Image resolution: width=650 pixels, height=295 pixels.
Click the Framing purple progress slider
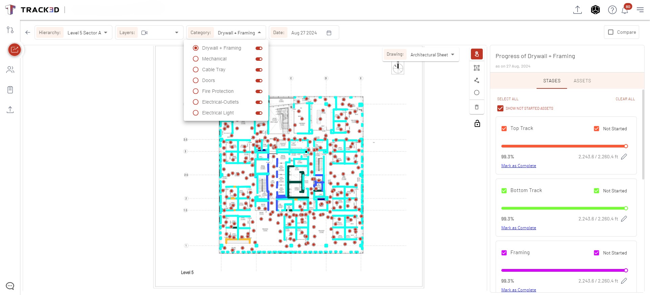click(x=564, y=270)
